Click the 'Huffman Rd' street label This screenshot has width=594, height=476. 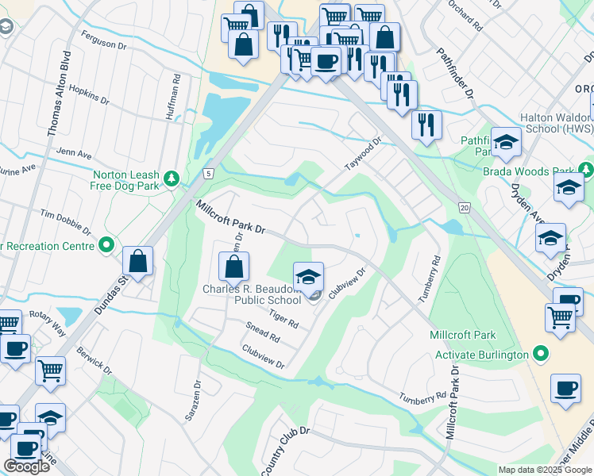(173, 97)
